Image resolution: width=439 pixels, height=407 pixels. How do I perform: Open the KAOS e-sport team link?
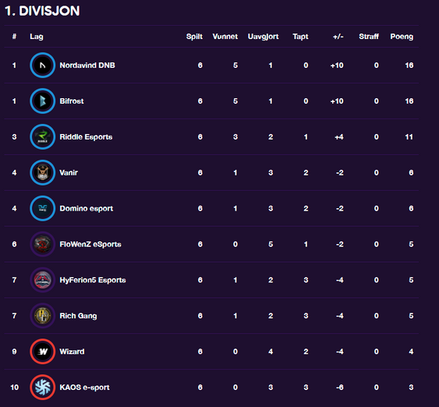(84, 388)
